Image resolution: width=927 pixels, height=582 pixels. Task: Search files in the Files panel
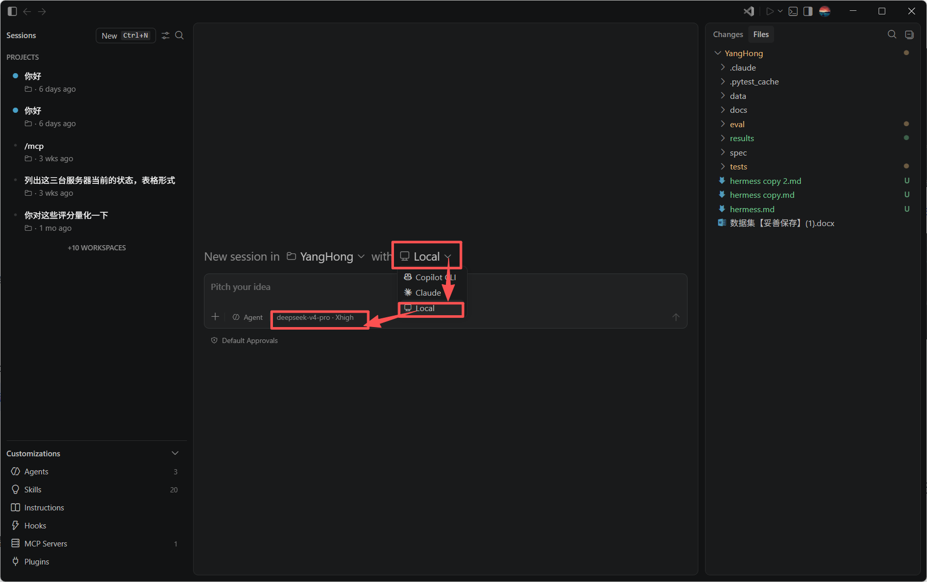click(892, 35)
